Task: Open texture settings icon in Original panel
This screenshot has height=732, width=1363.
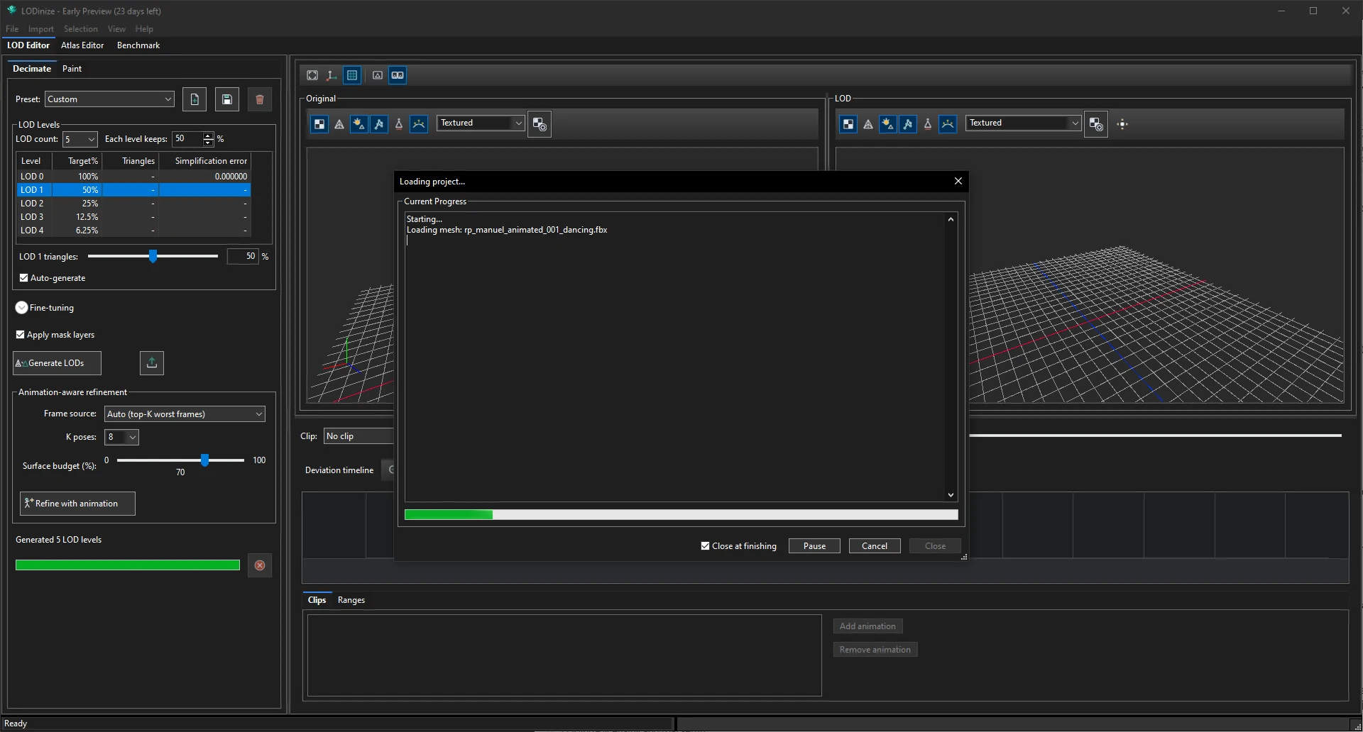Action: pos(540,124)
